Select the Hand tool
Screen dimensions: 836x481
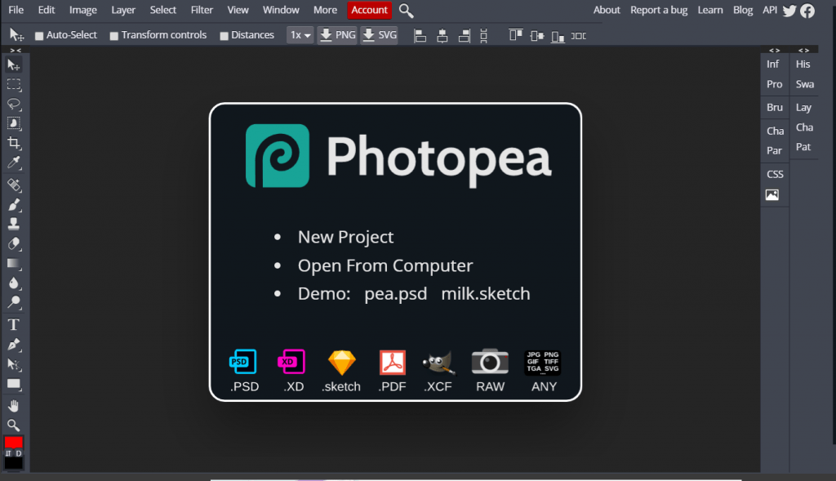[x=14, y=406]
